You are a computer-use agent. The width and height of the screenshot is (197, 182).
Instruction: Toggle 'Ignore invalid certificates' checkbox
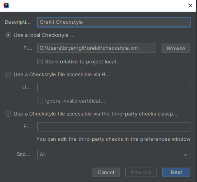[x=40, y=101]
